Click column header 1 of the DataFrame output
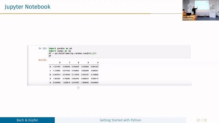Screen dimensions: 219x123 (69, 63)
